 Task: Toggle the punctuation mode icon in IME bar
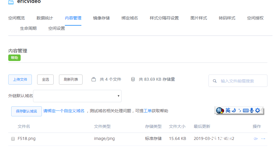pyautogui.click(x=239, y=110)
